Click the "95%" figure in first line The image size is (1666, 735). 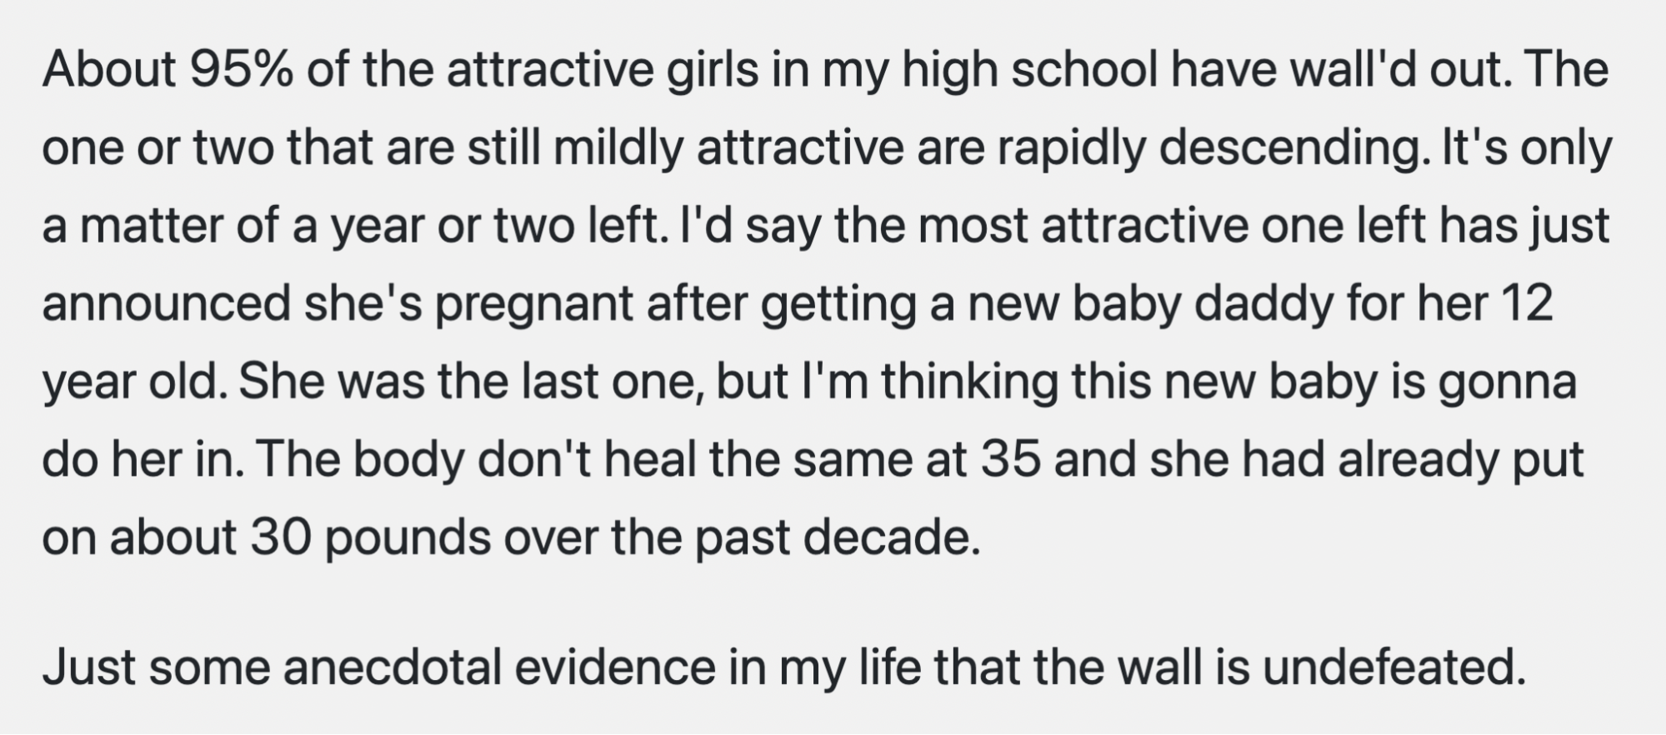click(242, 69)
